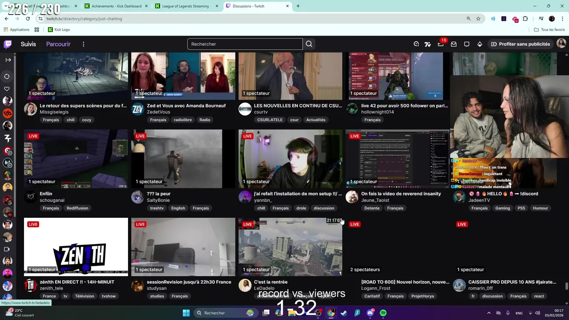Viewport: 569px width, 320px height.
Task: Open notifications inbox with badge 16
Action: (441, 44)
